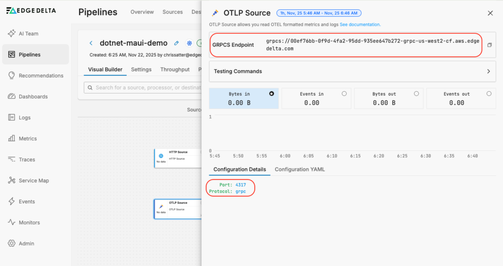This screenshot has height=266, width=503.
Task: Open the See documentation link
Action: [x=360, y=24]
